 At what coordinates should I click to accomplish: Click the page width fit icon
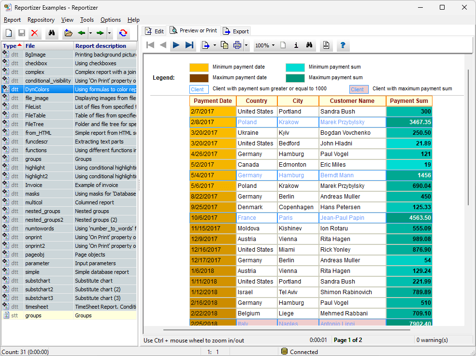(326, 45)
